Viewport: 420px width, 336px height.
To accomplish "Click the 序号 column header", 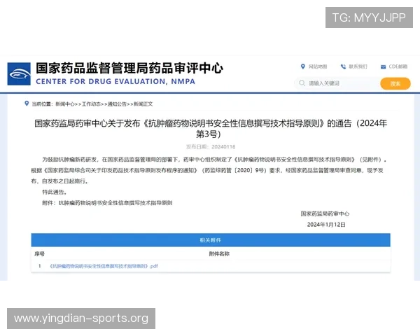I will 39,253.
